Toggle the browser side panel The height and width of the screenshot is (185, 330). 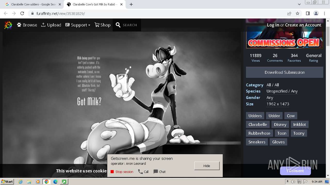point(308,13)
